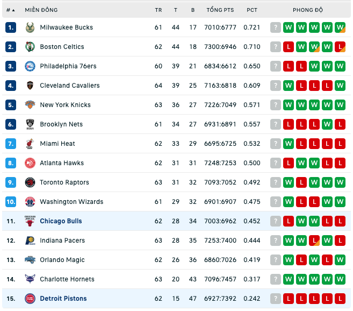Viewport: 353px width, 311px height.
Task: Open the Chicago Bulls team link
Action: pos(61,221)
